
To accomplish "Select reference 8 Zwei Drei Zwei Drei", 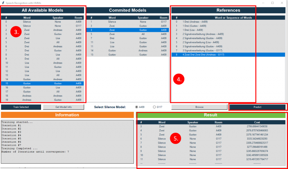I will tap(228, 55).
